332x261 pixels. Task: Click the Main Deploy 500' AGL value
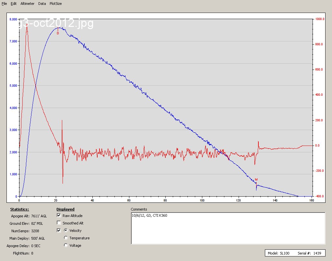tap(38, 238)
